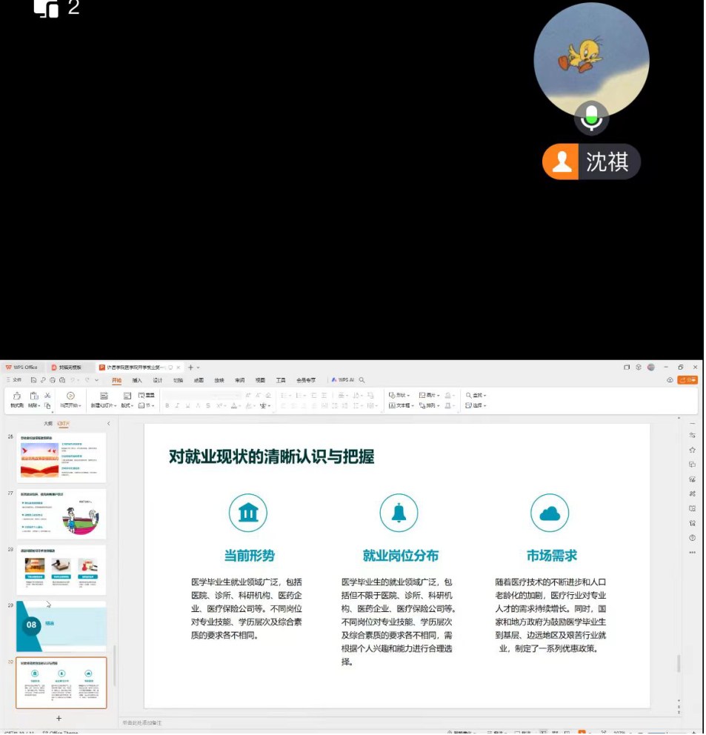Toggle the microphone mute icon
Screen dimensions: 706x735
591,117
